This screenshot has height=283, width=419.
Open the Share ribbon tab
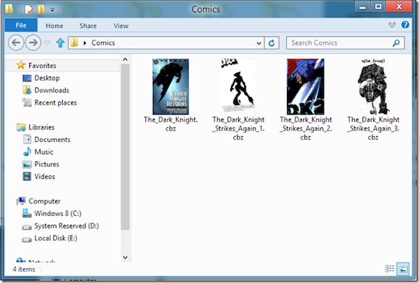(88, 26)
